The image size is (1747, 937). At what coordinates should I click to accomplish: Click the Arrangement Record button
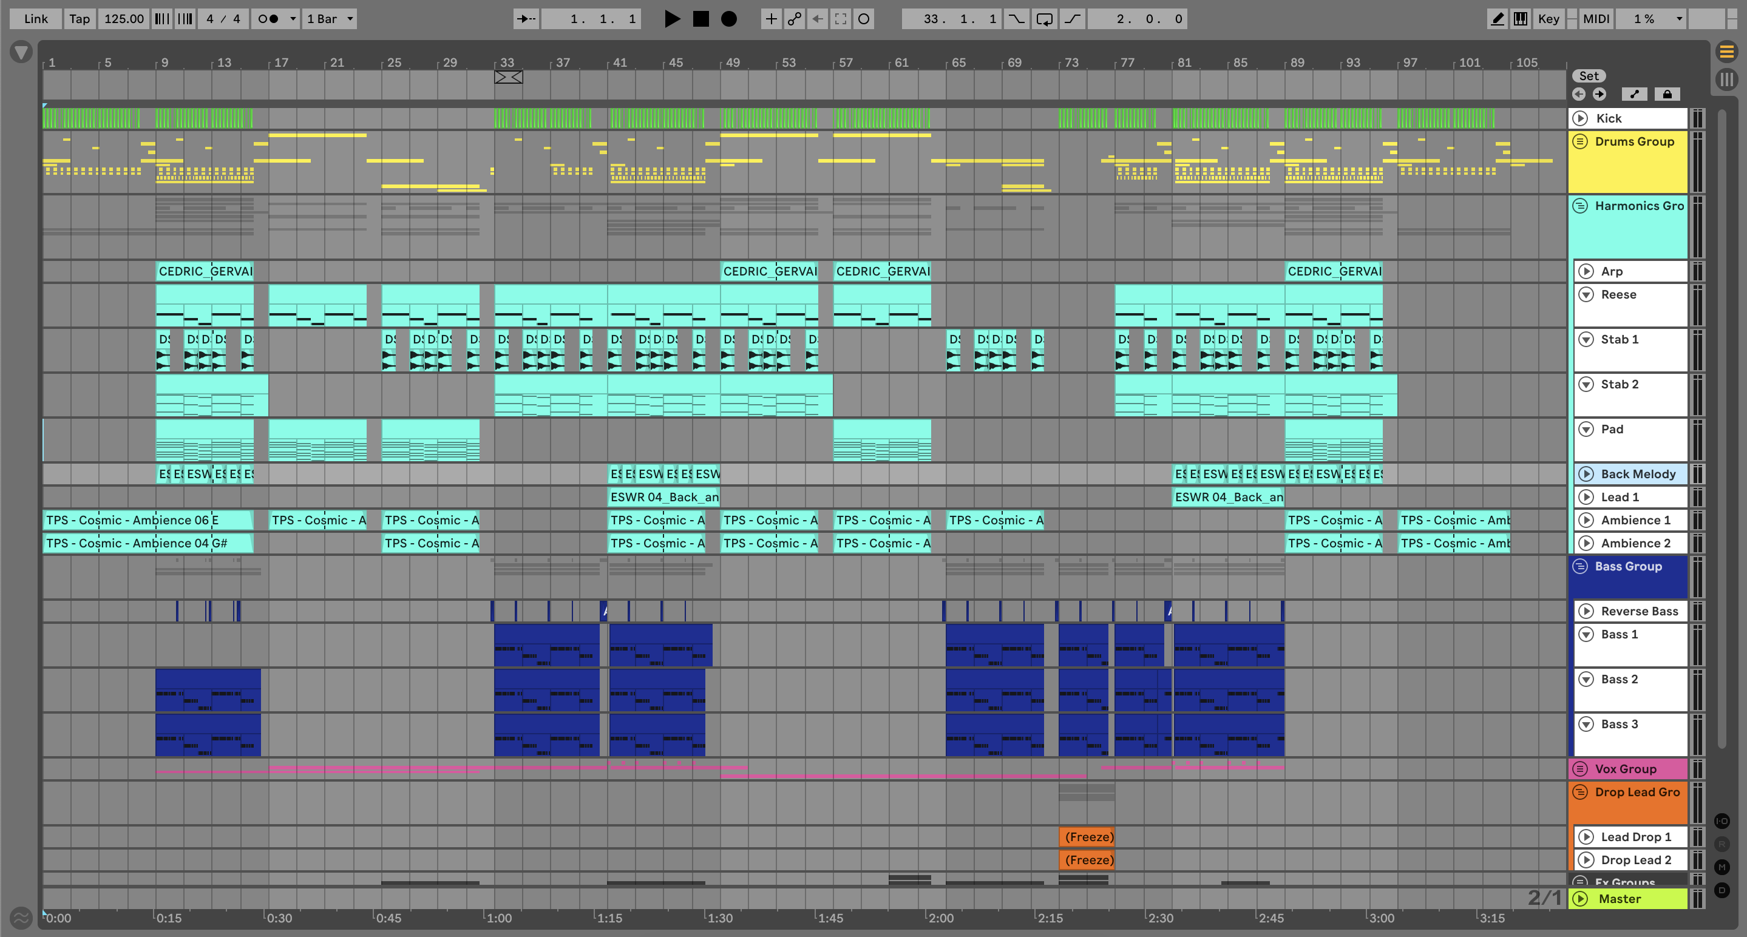[x=728, y=19]
